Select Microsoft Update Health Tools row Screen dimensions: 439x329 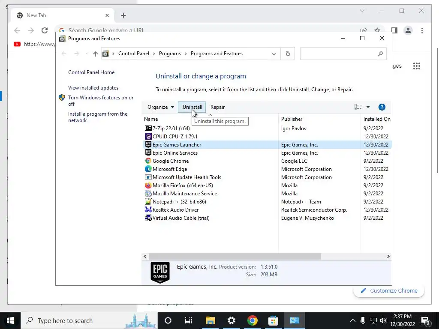click(x=267, y=177)
